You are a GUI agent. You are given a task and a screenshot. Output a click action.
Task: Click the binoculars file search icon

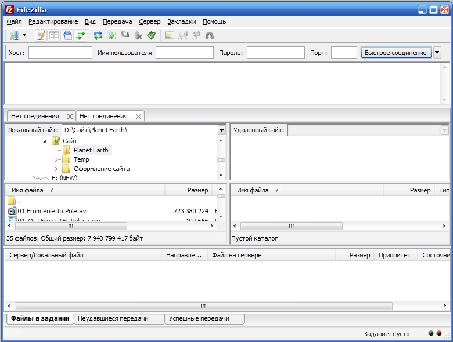pos(210,35)
